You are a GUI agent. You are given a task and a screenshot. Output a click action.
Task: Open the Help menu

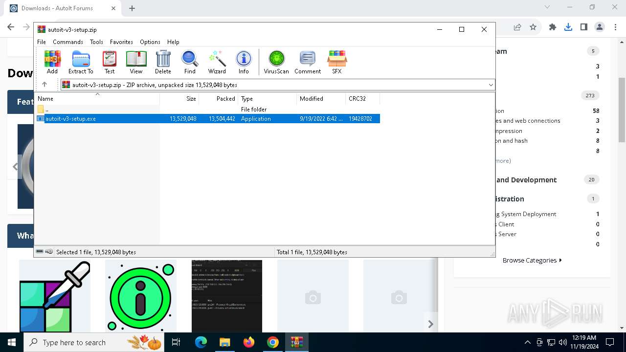coord(173,42)
